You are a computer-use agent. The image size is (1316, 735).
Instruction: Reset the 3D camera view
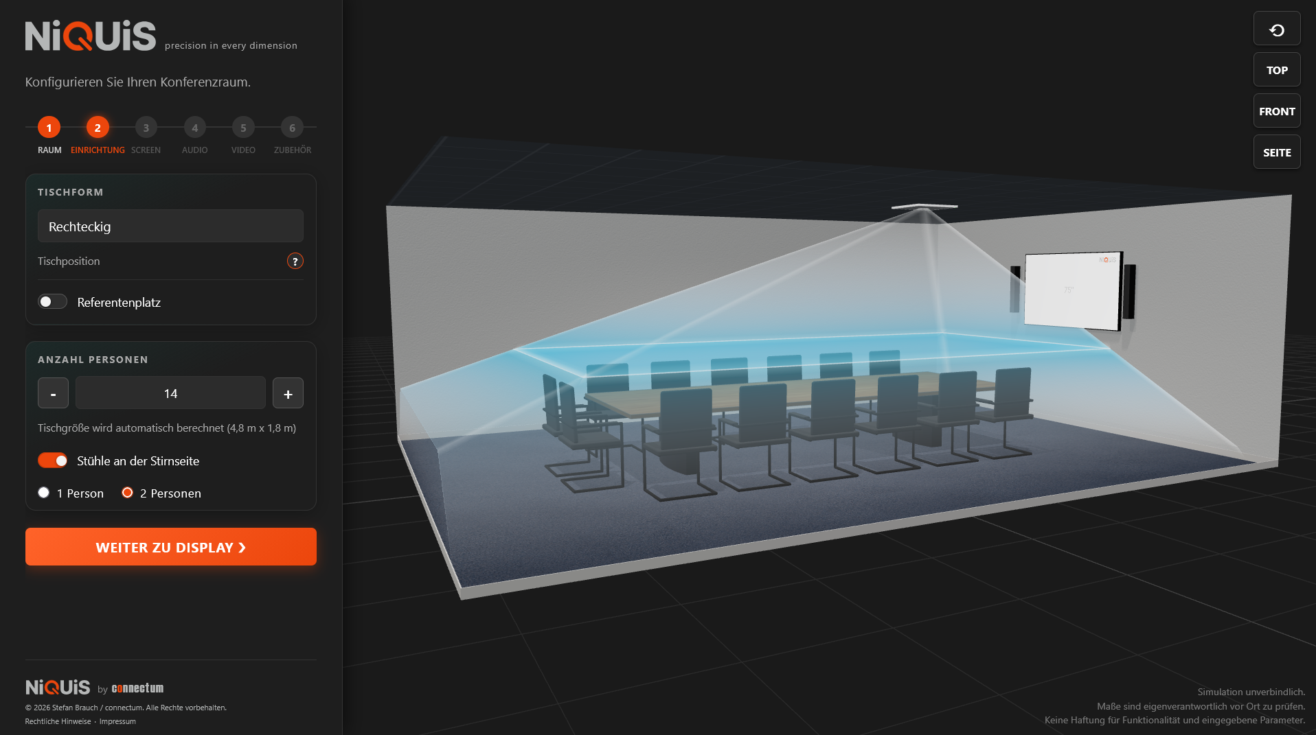1277,29
